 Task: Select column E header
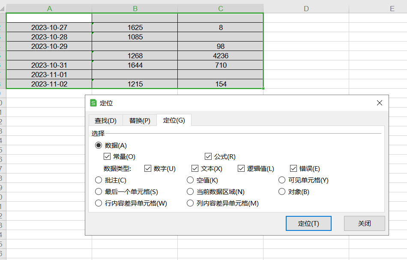(378, 9)
